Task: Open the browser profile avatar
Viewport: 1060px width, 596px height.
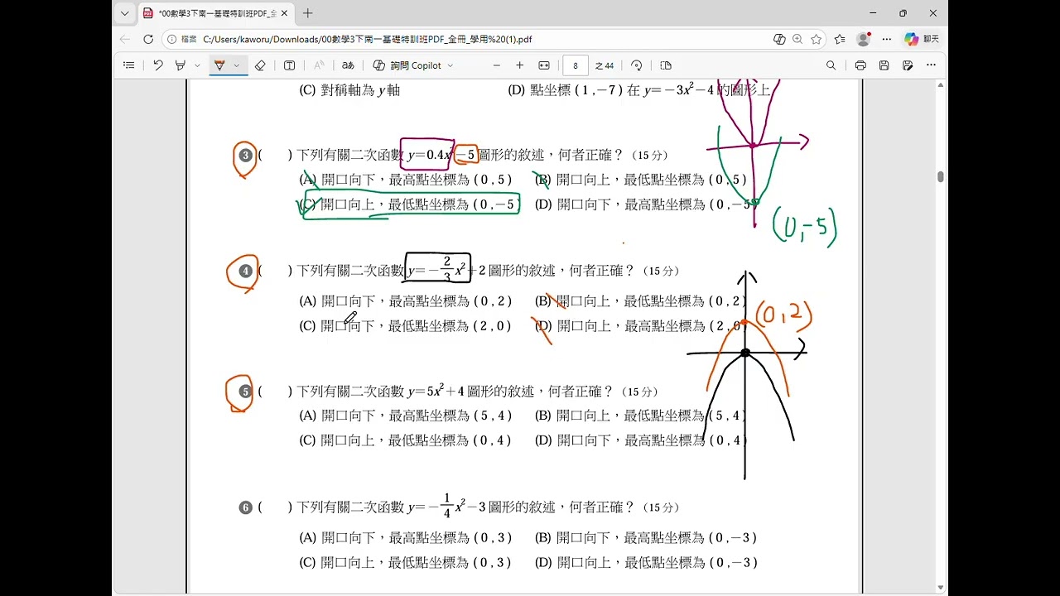Action: 864,39
